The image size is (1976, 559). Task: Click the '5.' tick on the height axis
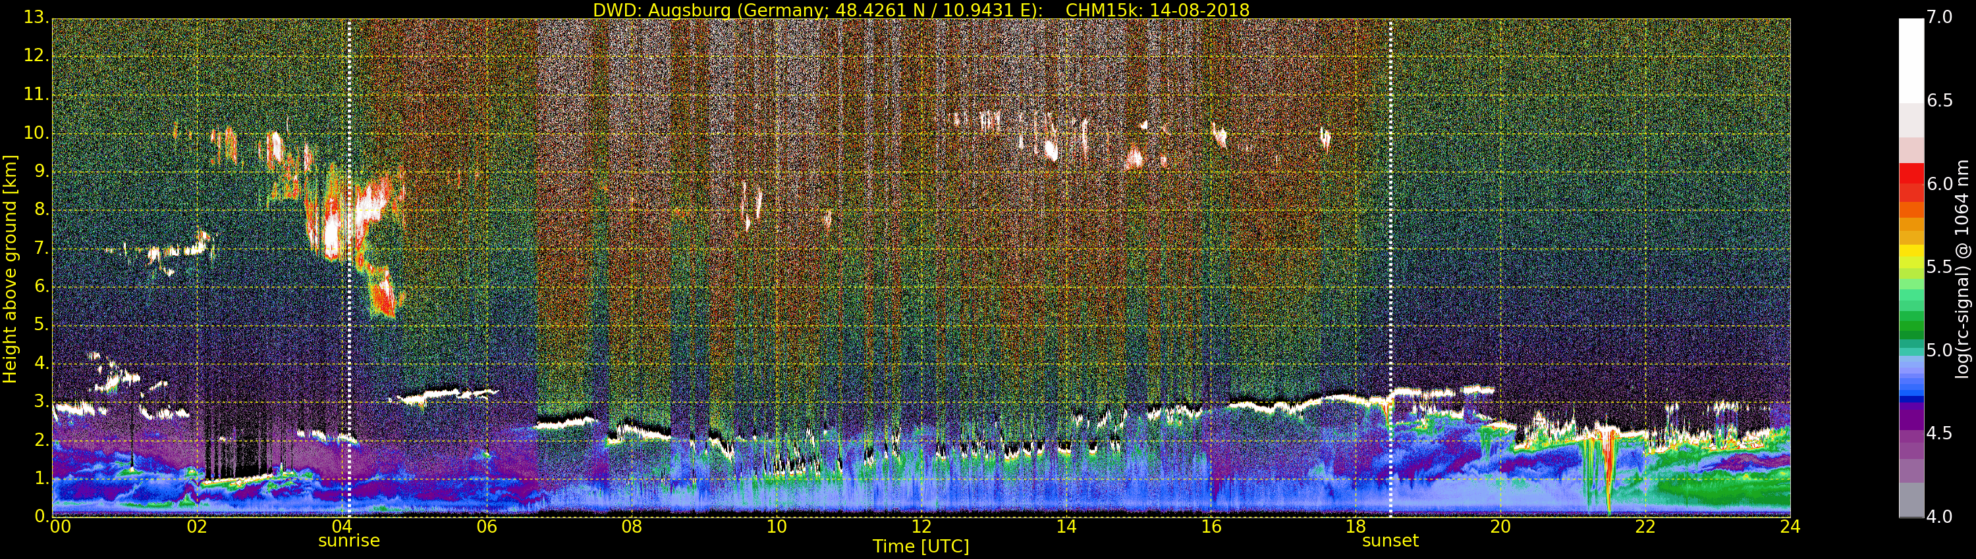41,325
